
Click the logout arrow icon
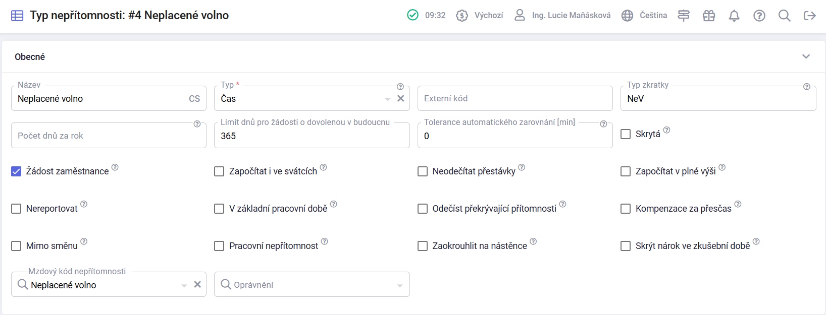tap(810, 16)
